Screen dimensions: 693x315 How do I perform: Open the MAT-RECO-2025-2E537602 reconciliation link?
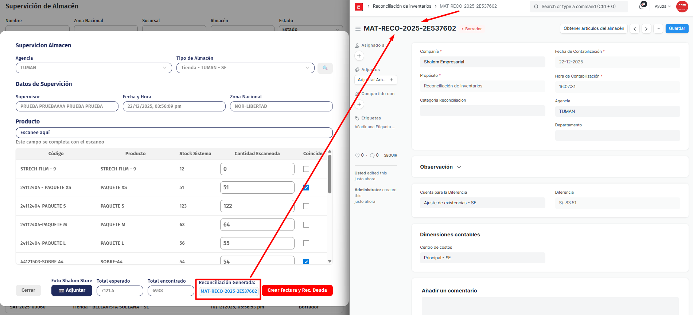coord(229,291)
